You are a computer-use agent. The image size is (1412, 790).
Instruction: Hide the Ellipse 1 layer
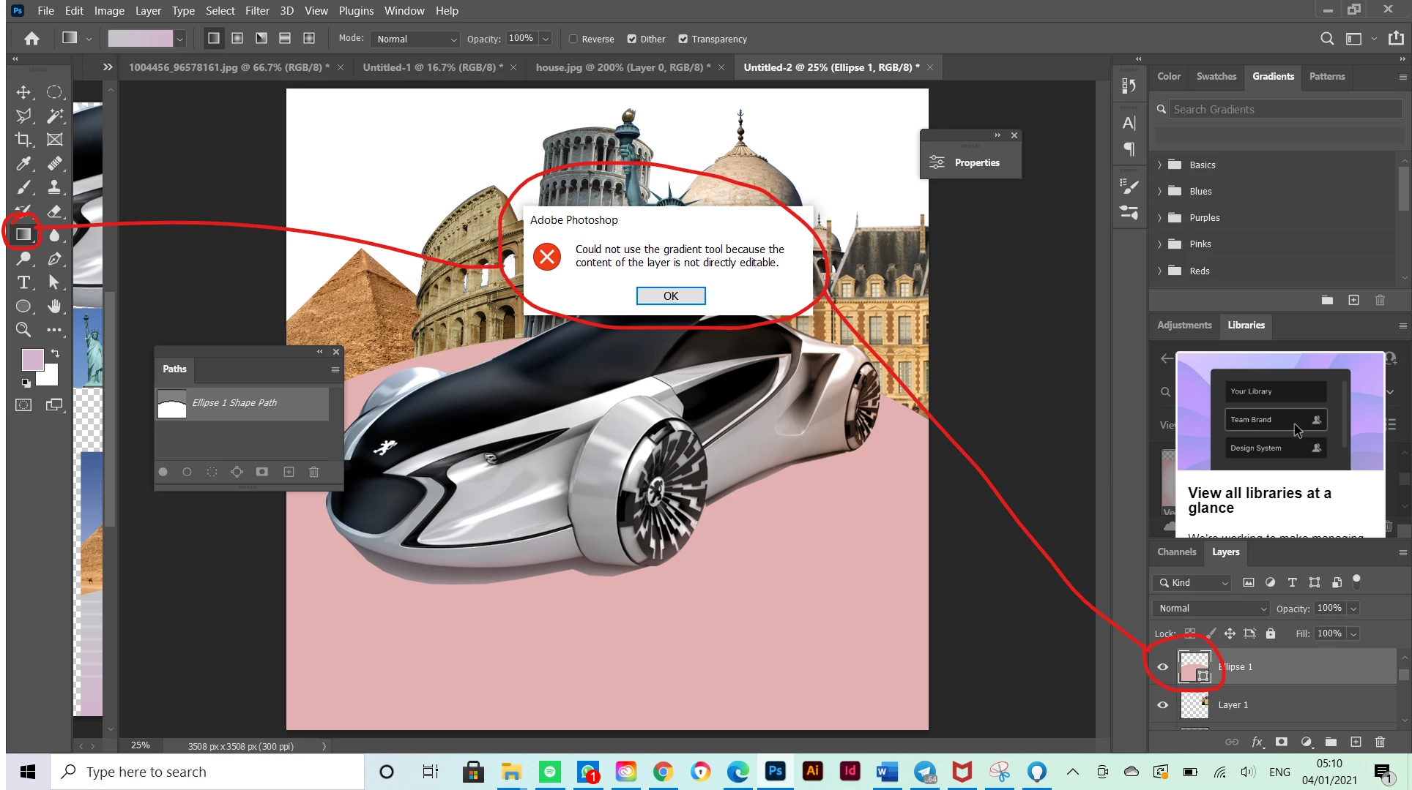[1162, 666]
